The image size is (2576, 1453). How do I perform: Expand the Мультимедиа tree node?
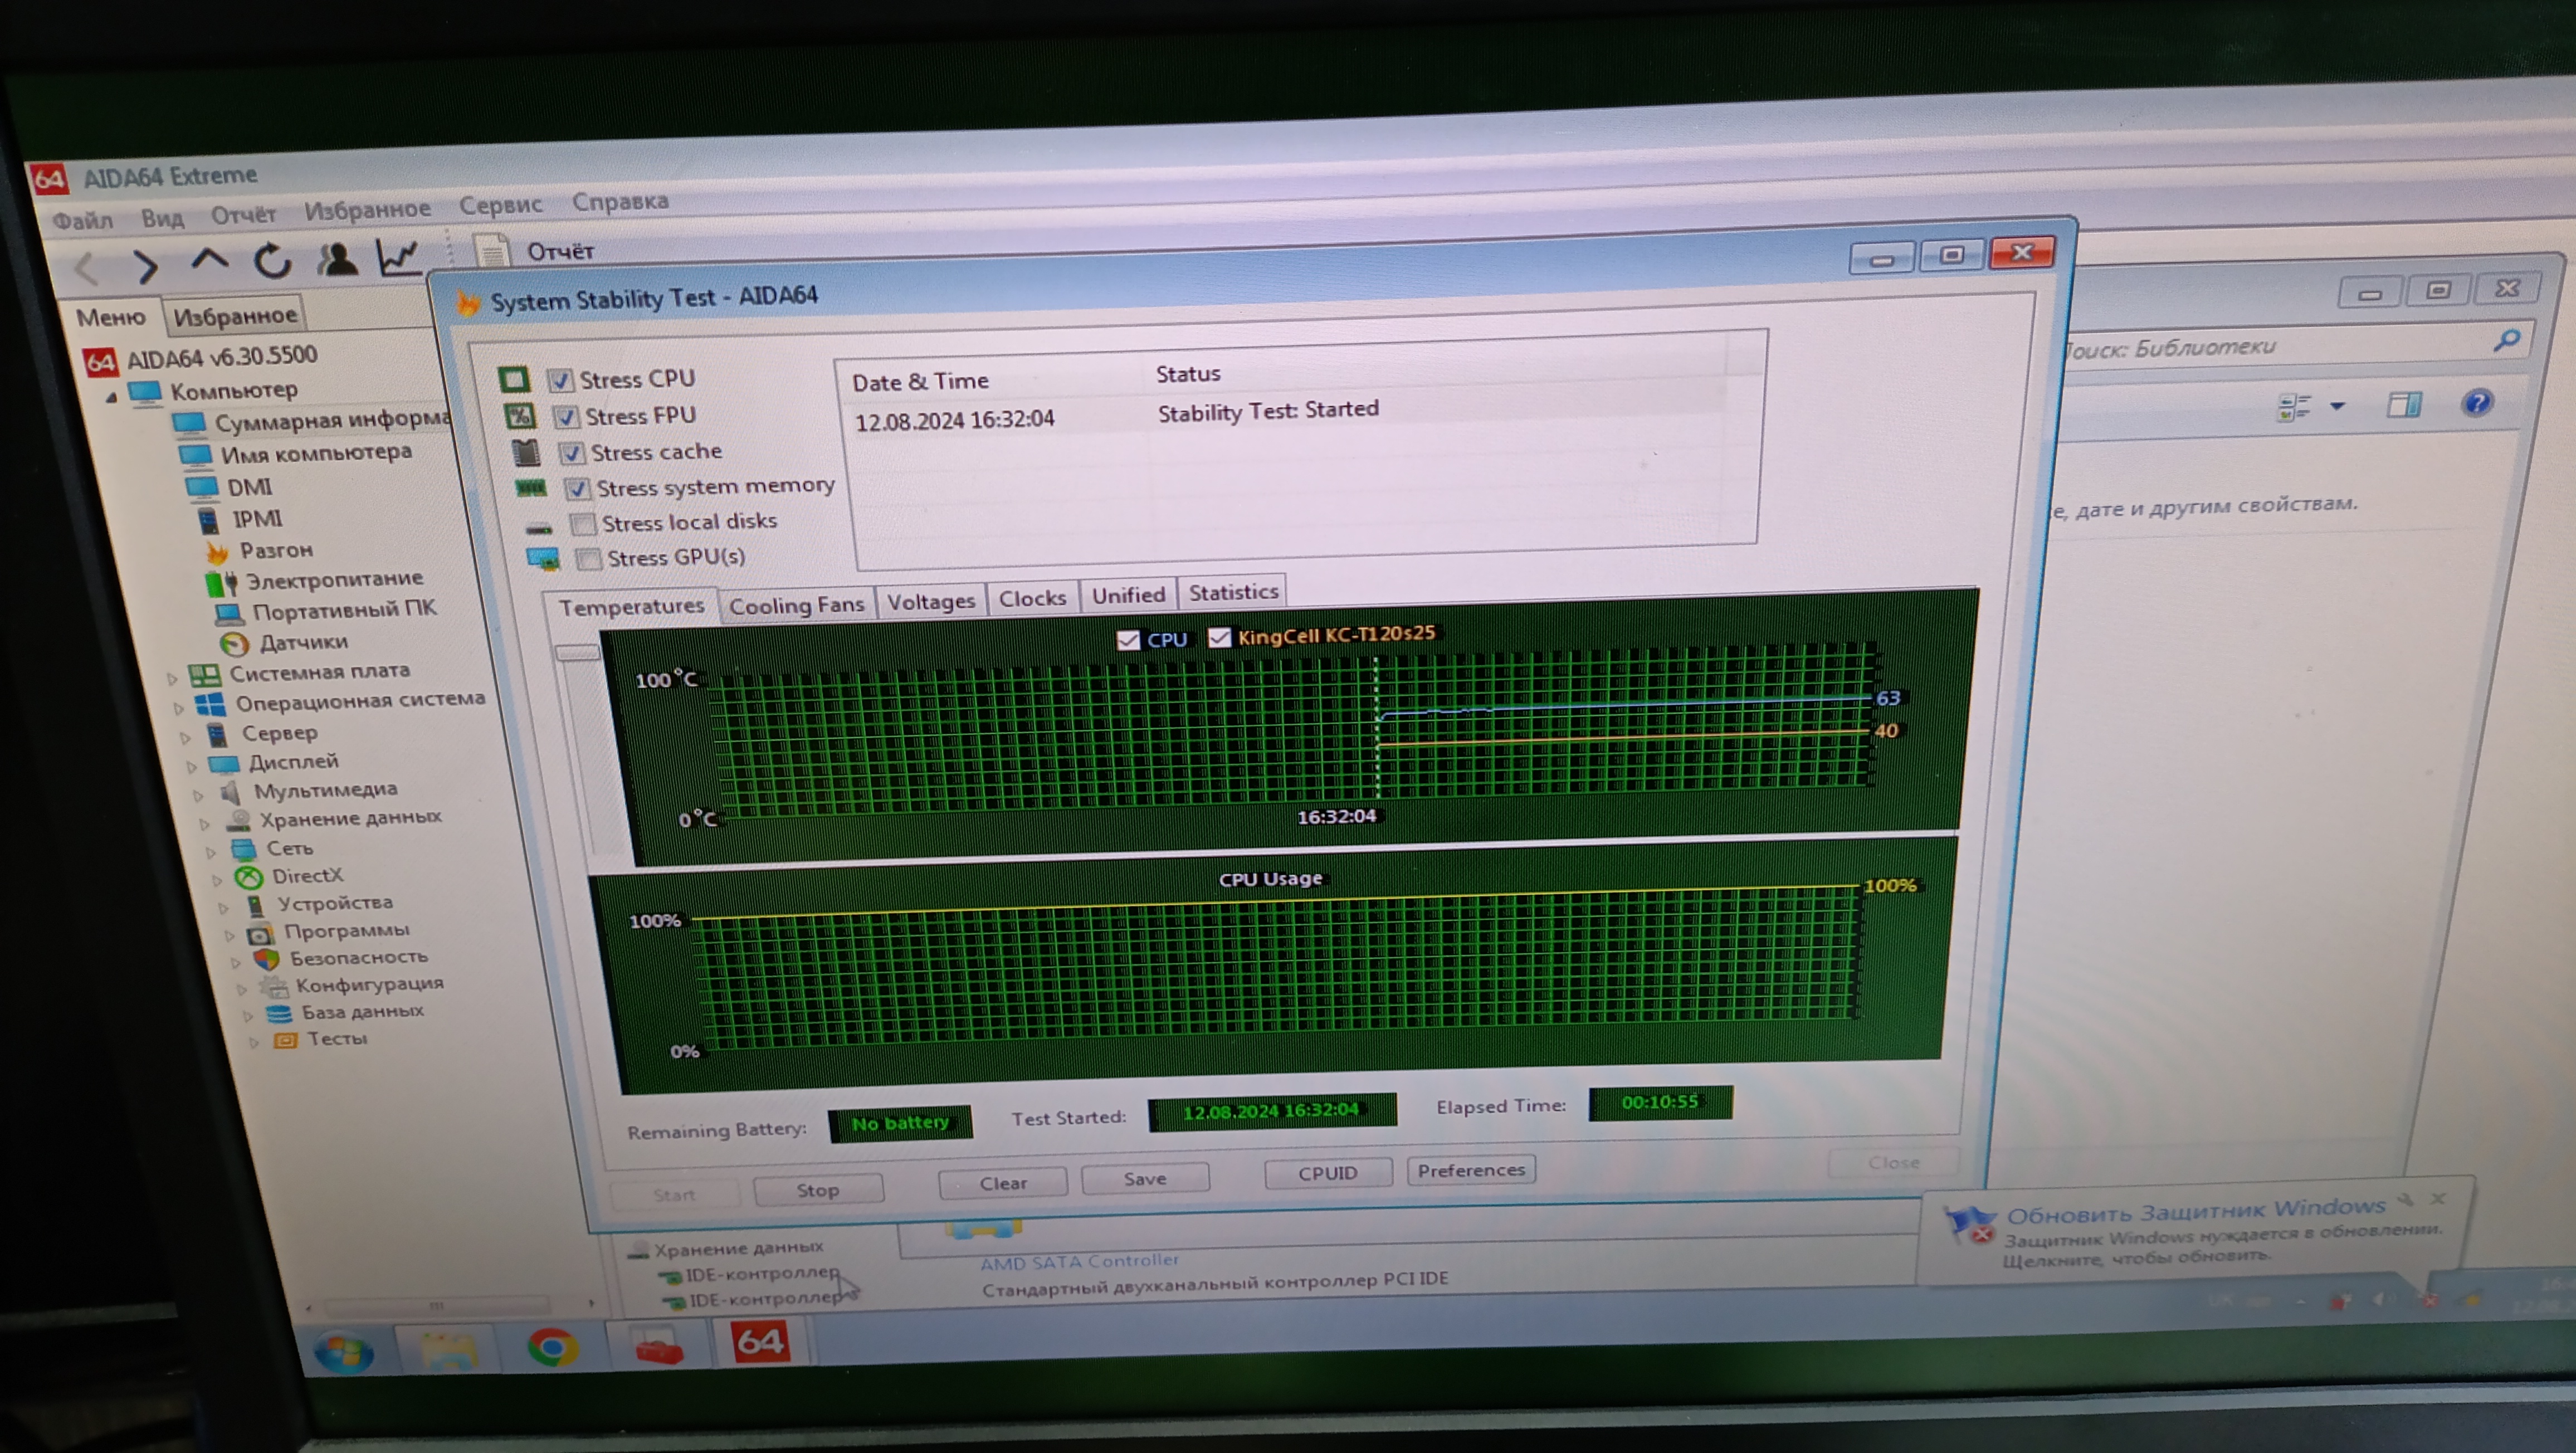point(198,796)
